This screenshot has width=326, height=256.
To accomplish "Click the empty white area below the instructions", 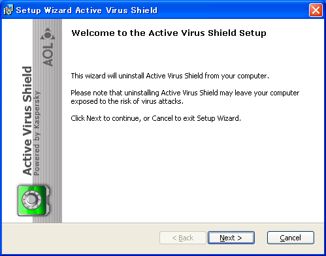I will 191,172.
